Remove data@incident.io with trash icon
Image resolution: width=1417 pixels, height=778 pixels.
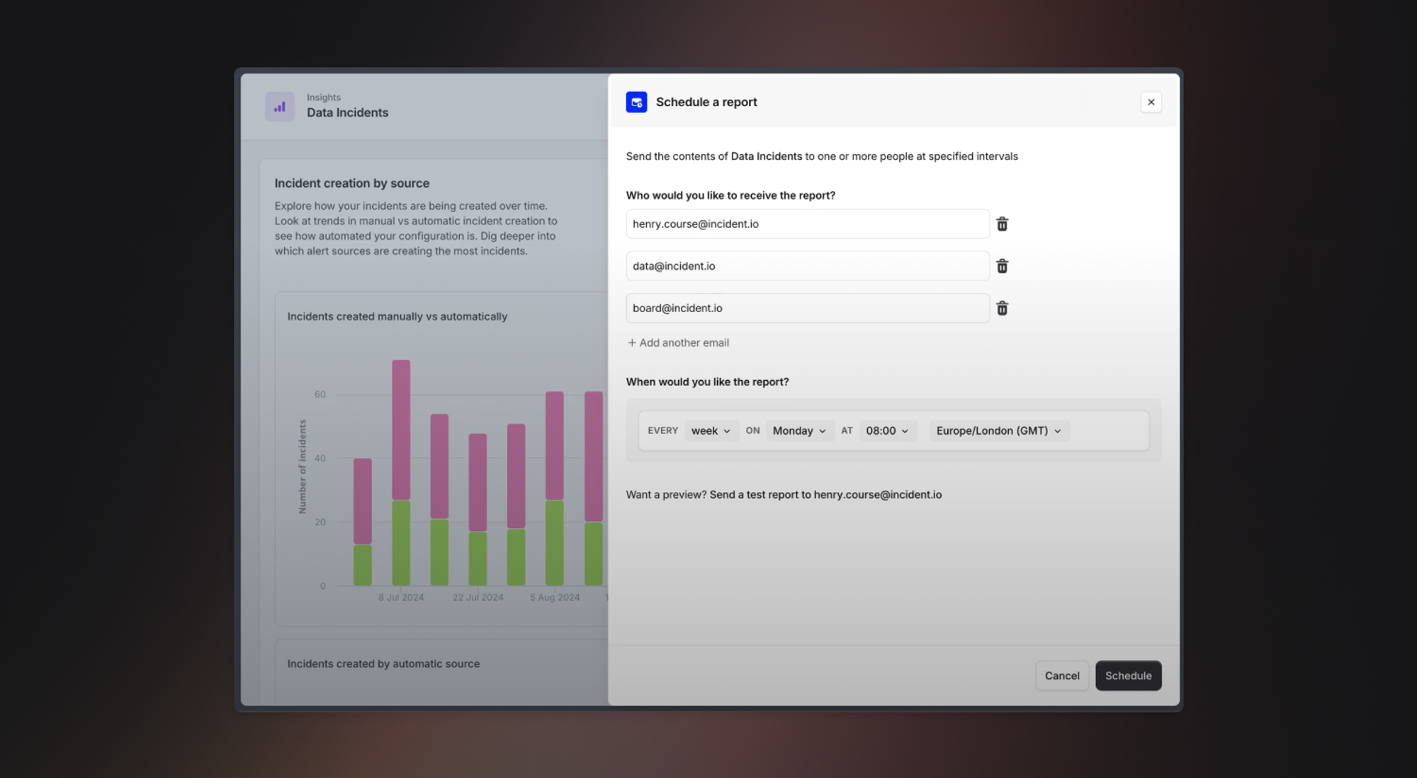coord(1002,266)
